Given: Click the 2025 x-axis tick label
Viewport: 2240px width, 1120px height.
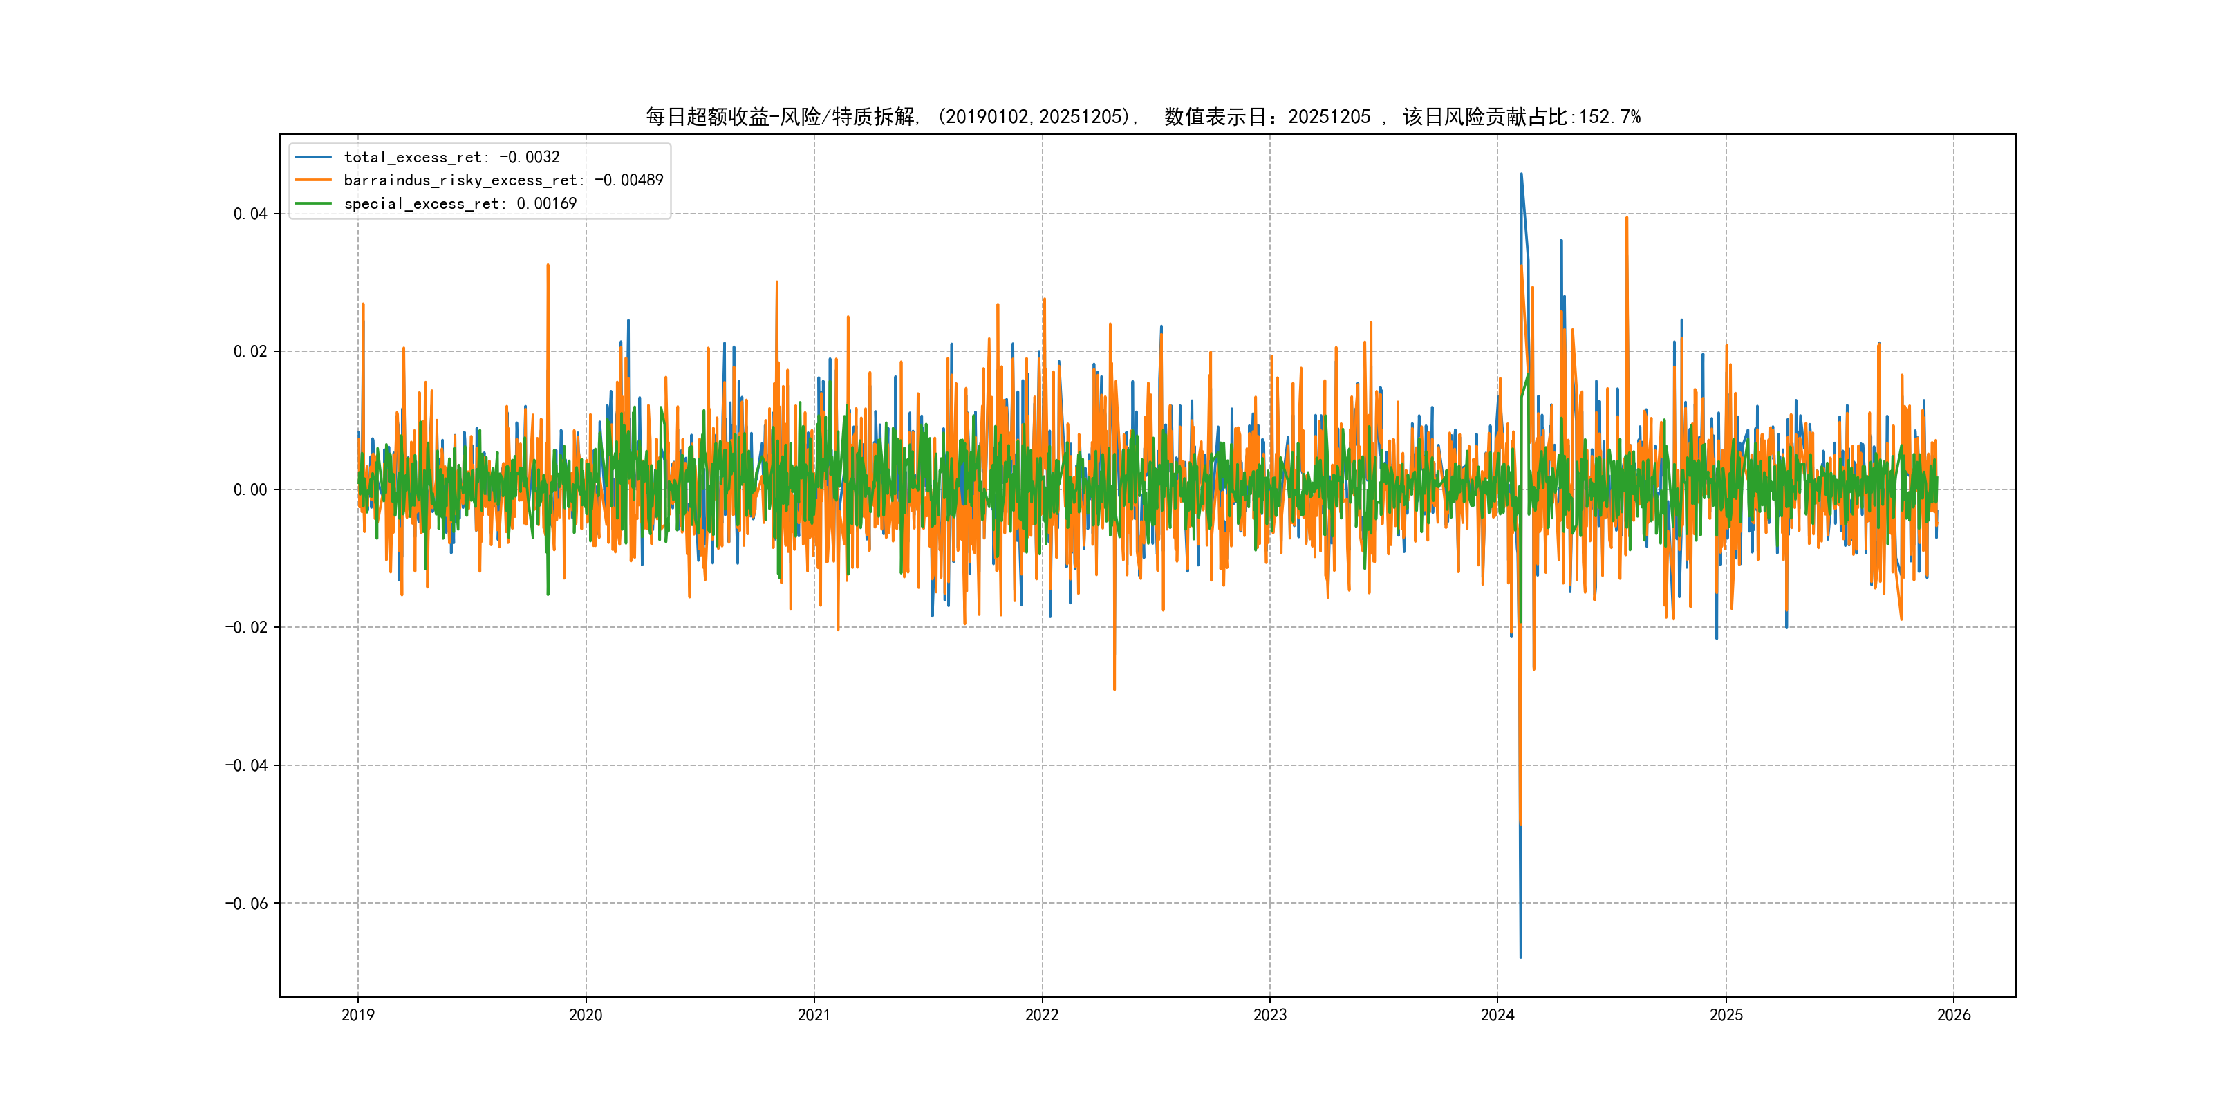Looking at the screenshot, I should coord(1726,1015).
